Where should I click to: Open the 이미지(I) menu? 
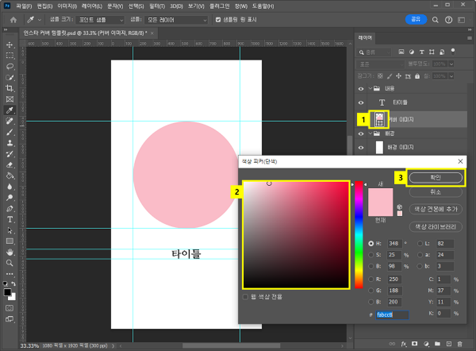click(67, 6)
